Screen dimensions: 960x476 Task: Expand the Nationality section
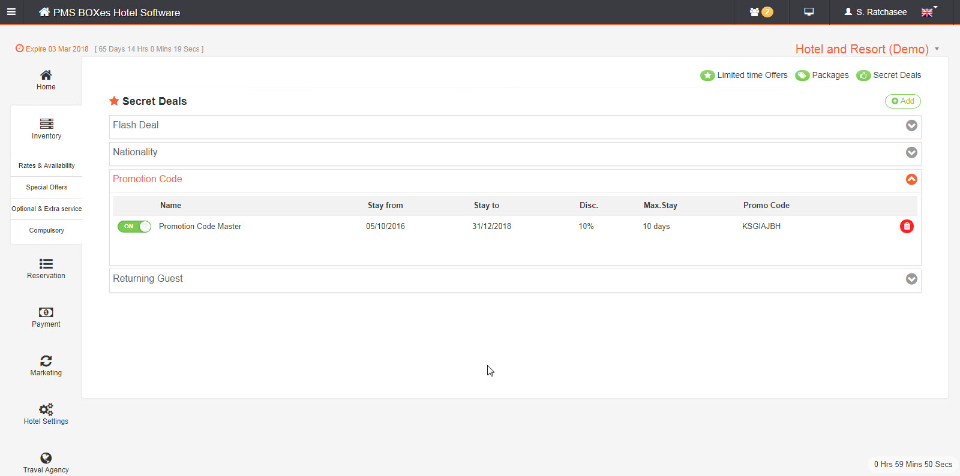(911, 152)
